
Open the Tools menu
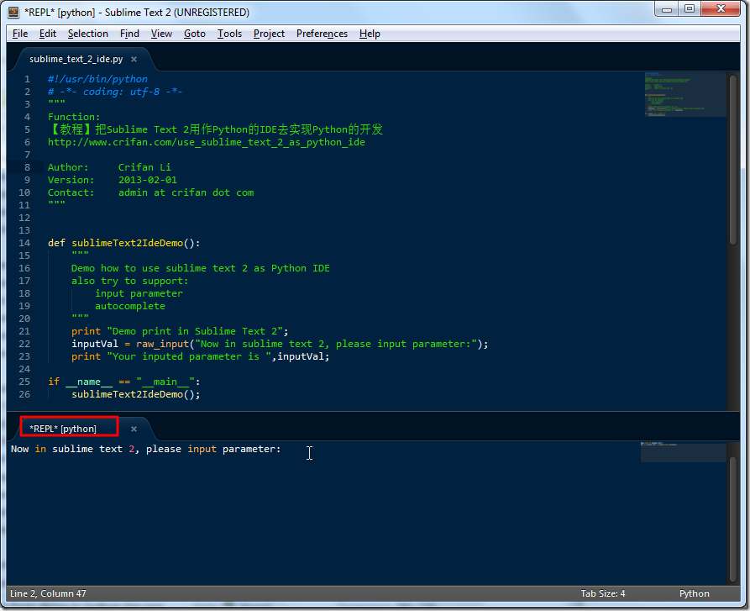(x=230, y=34)
